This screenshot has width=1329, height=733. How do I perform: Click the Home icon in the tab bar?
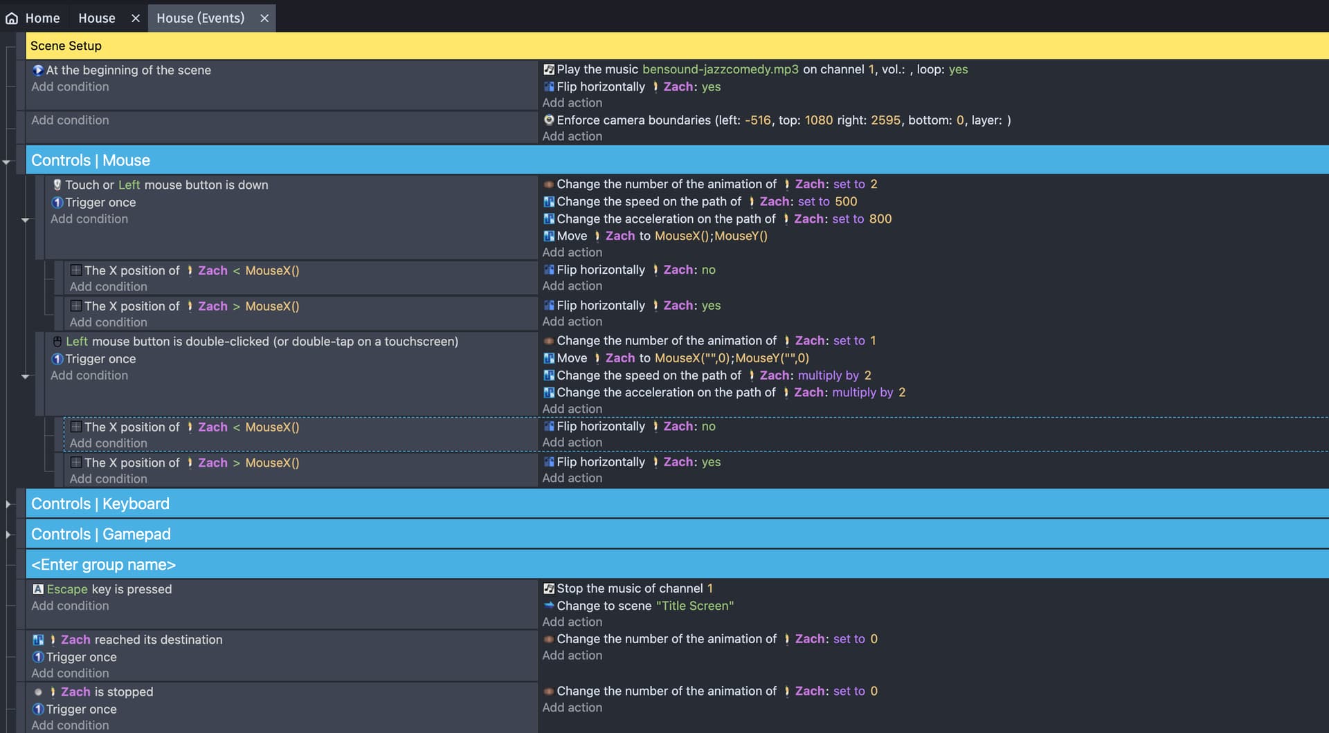coord(12,19)
